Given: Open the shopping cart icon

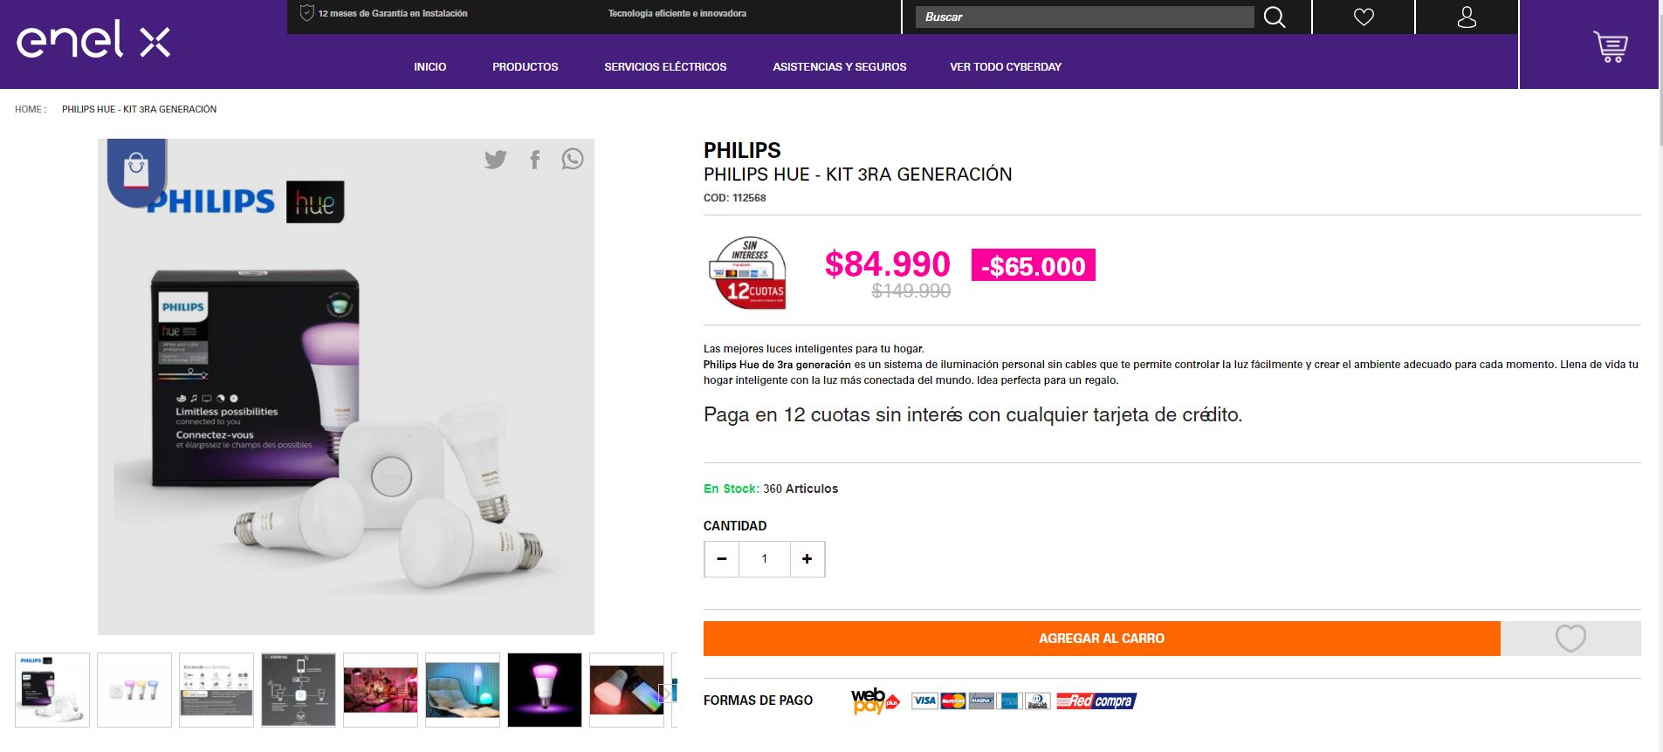Looking at the screenshot, I should pos(1610,46).
